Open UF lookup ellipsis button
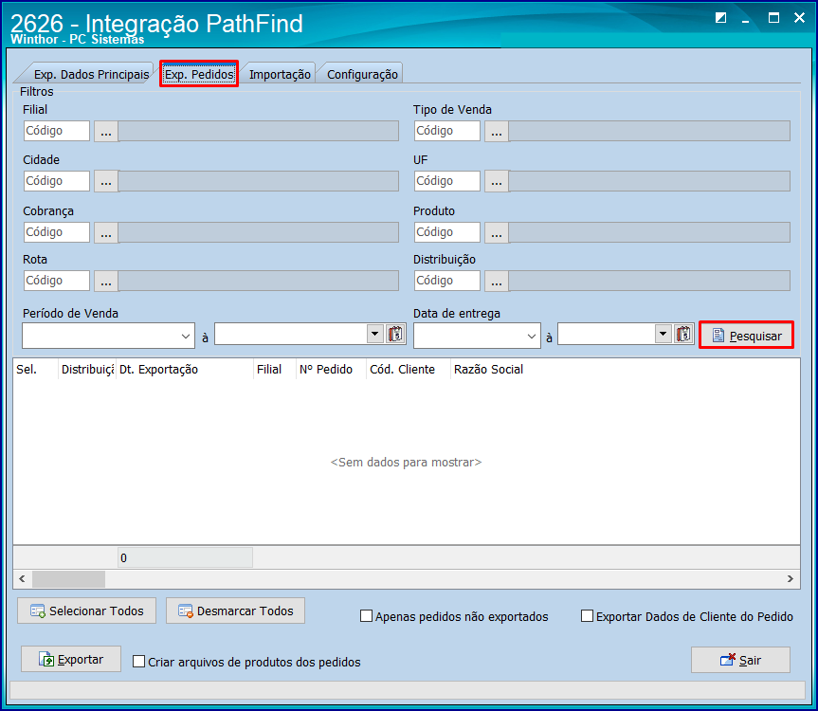 click(x=497, y=181)
